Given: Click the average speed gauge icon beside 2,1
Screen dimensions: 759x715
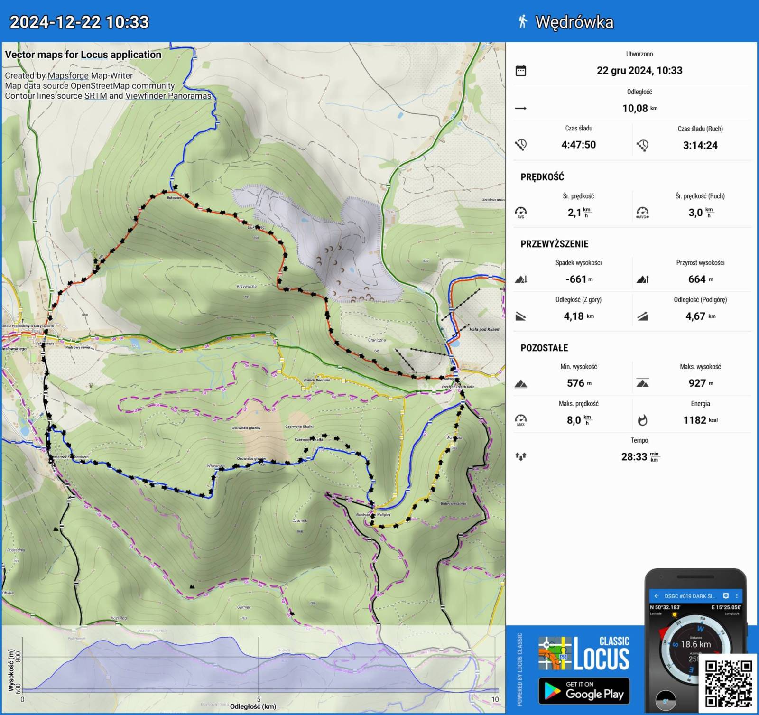Looking at the screenshot, I should 520,213.
